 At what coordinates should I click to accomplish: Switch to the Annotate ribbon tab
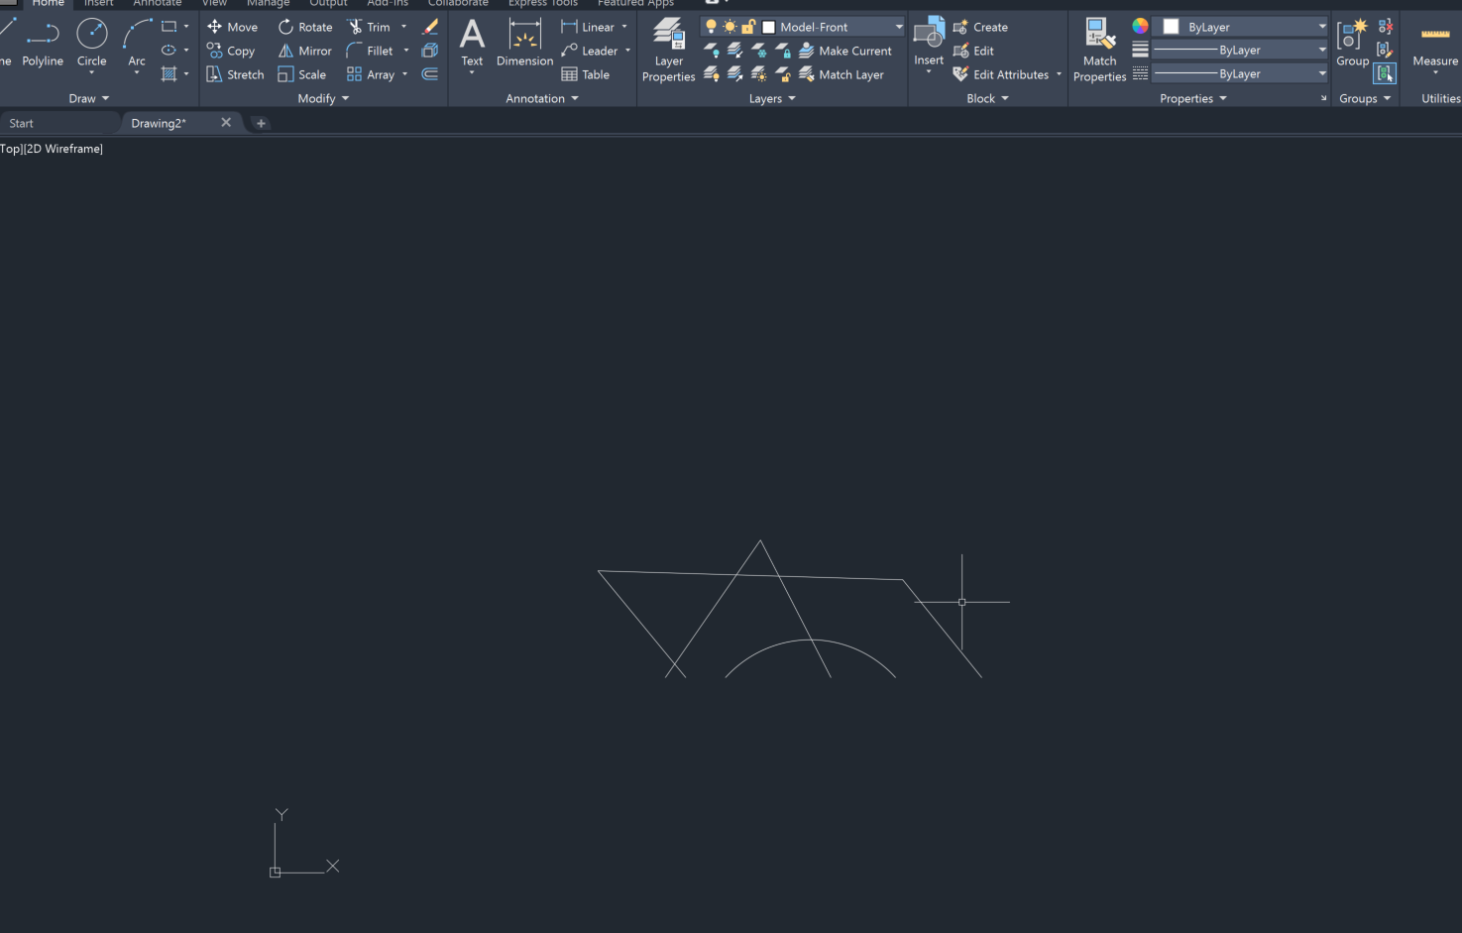tap(158, 4)
